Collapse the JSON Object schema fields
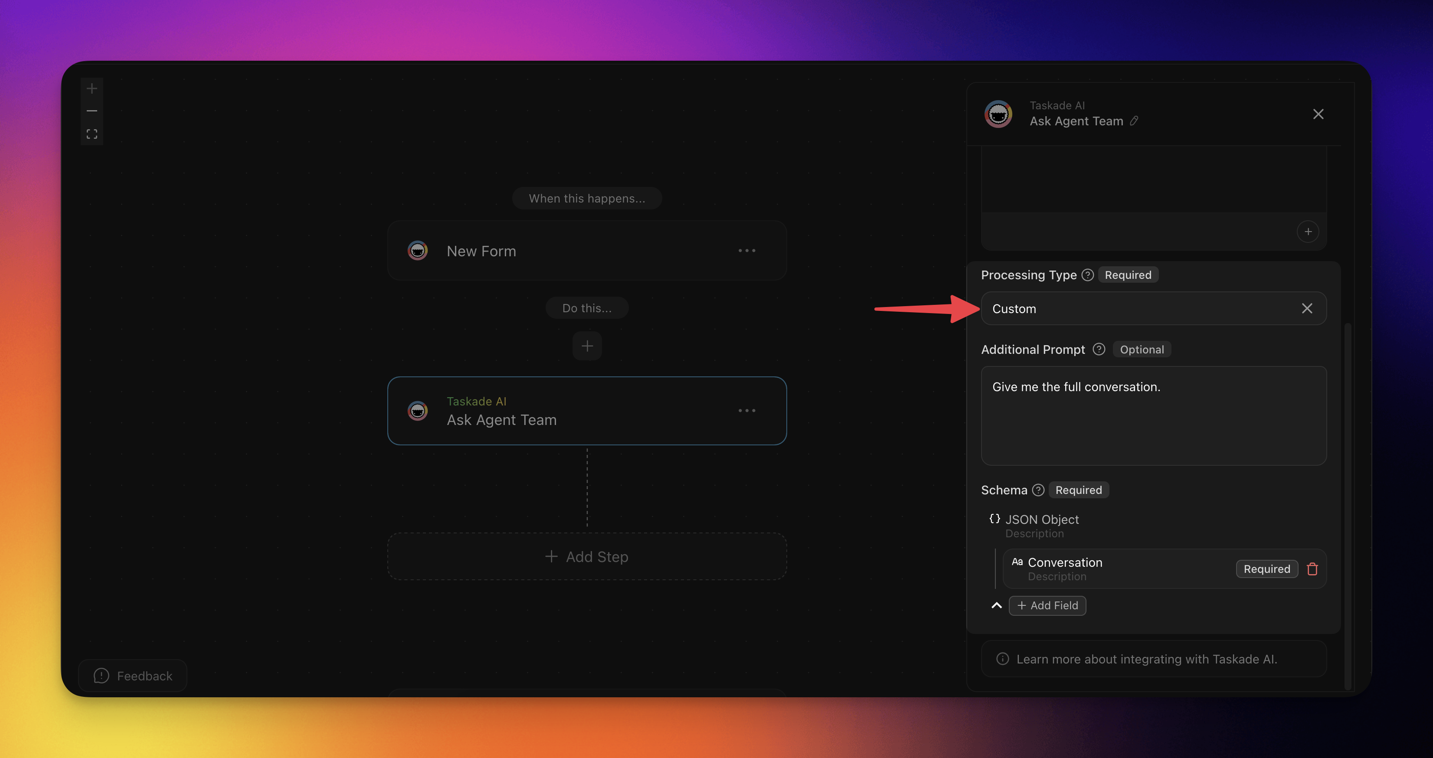This screenshot has height=758, width=1433. pyautogui.click(x=996, y=606)
